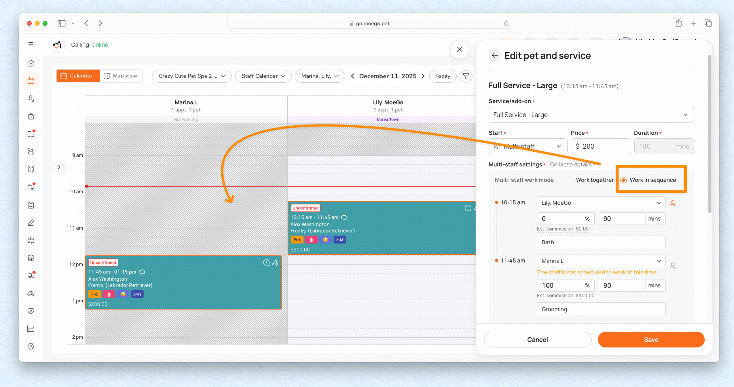Click the staff icon beside Lily. MoeGo row

click(673, 203)
